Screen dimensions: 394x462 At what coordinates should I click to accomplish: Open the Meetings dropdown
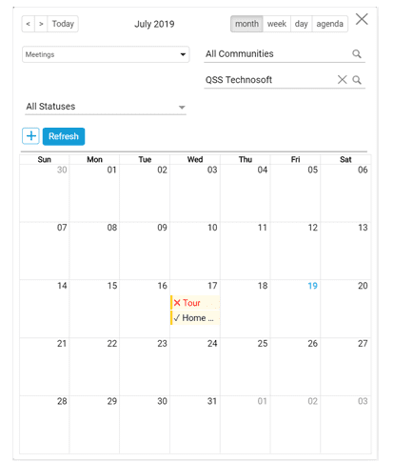pyautogui.click(x=106, y=54)
